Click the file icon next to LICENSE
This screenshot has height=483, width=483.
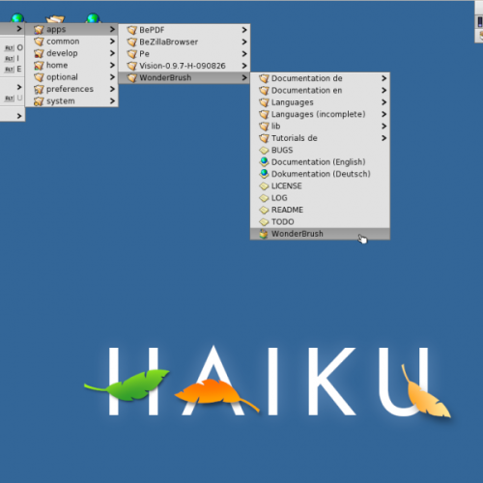coord(264,186)
